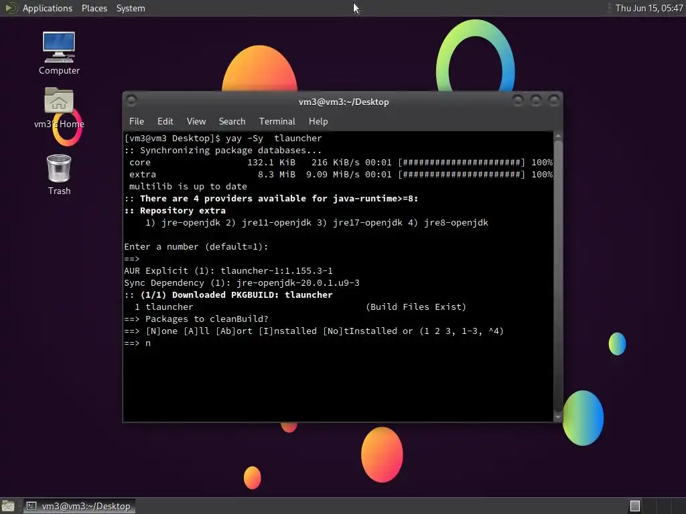The image size is (686, 514).
Task: Click the terminal vertical scrollbar
Action: coord(558,275)
